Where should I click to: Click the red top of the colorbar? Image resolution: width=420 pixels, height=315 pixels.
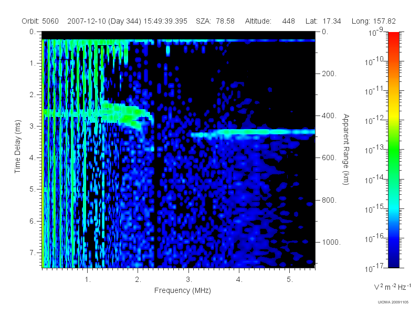[393, 36]
